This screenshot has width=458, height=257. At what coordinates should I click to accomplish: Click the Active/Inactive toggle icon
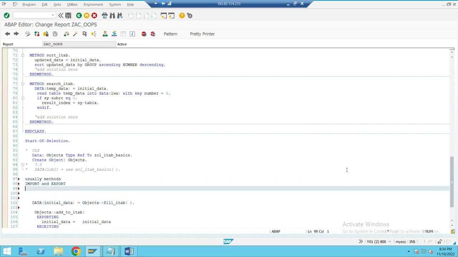37,34
